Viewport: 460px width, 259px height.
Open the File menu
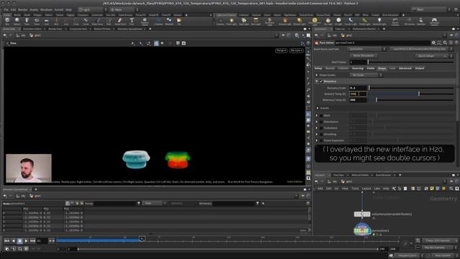[x=6, y=9]
